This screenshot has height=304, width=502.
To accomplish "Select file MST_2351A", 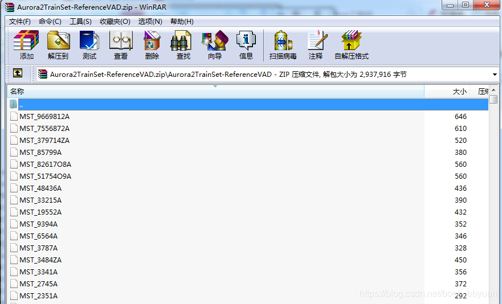I will coord(38,295).
